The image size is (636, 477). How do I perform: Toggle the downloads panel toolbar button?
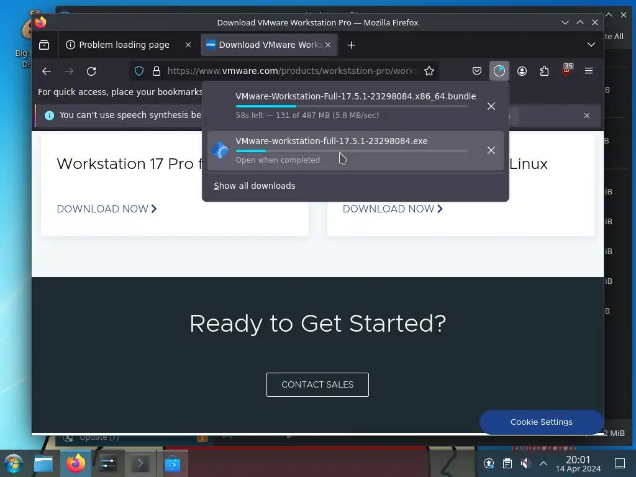(499, 71)
